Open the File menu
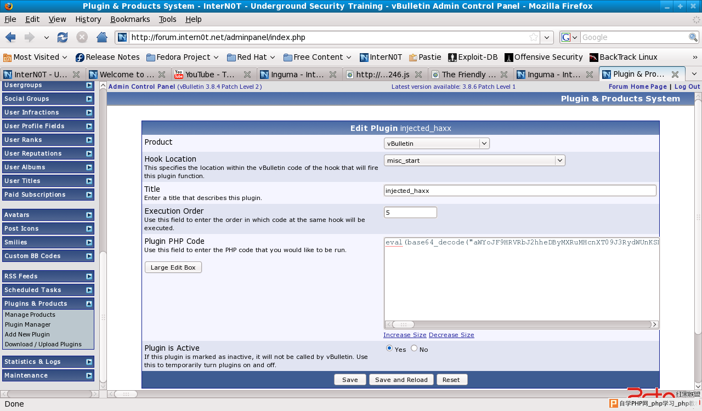The image size is (702, 411). (x=10, y=19)
